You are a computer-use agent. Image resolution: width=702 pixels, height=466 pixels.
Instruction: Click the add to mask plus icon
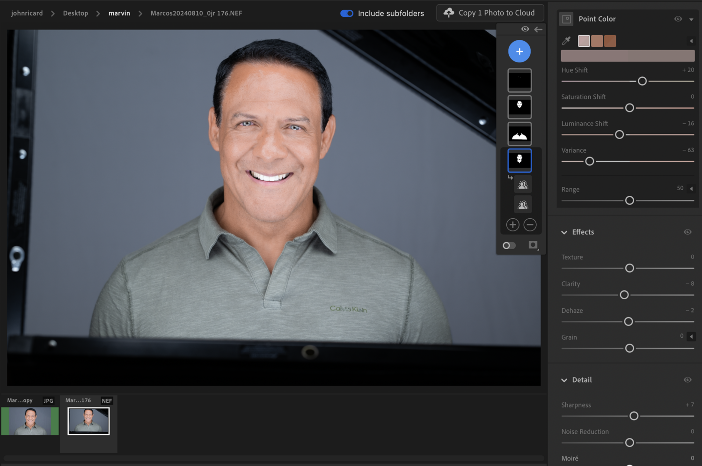tap(512, 225)
